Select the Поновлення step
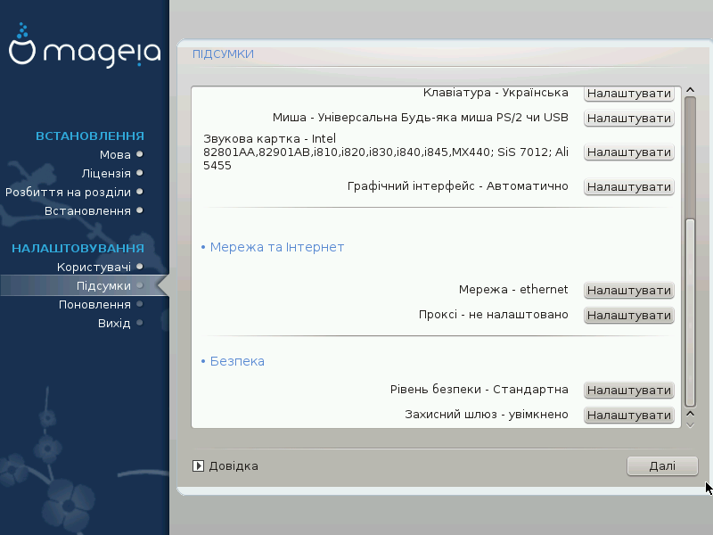Image resolution: width=713 pixels, height=535 pixels. click(94, 304)
